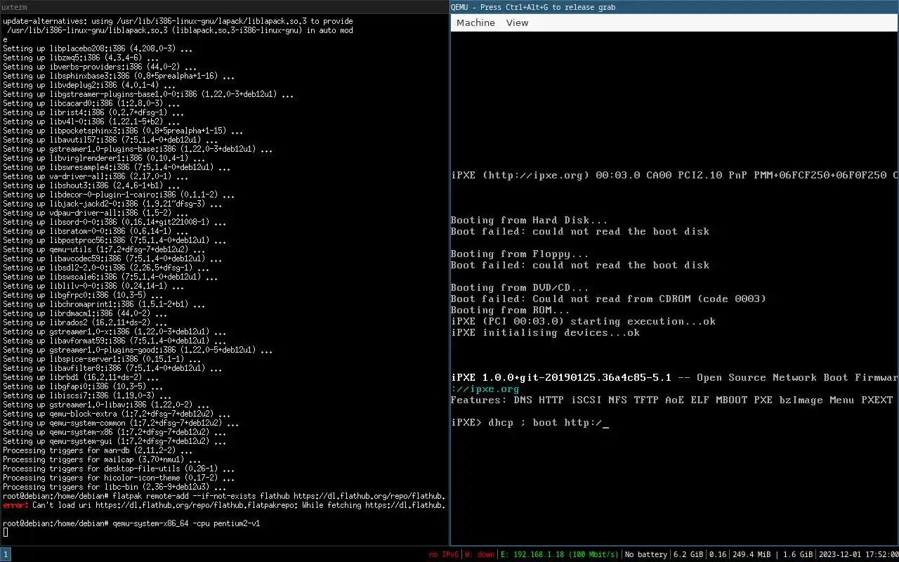
Task: Click 'Booting from DVD/CD...' line in QEMU
Action: point(520,287)
